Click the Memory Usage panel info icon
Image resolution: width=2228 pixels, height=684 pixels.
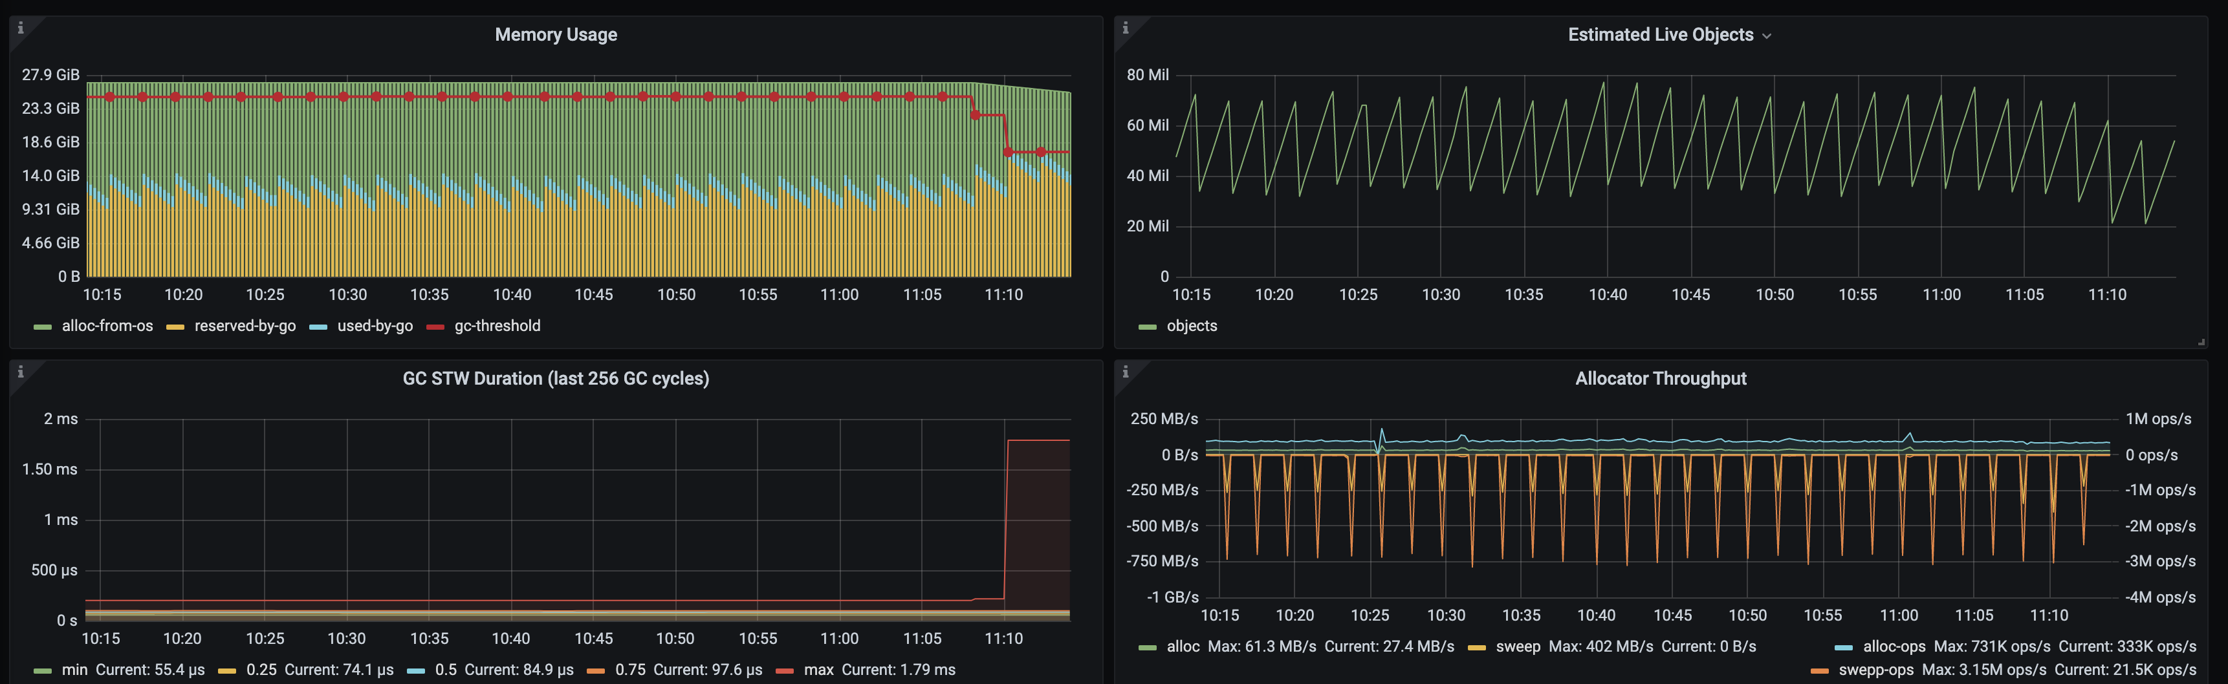tap(21, 28)
